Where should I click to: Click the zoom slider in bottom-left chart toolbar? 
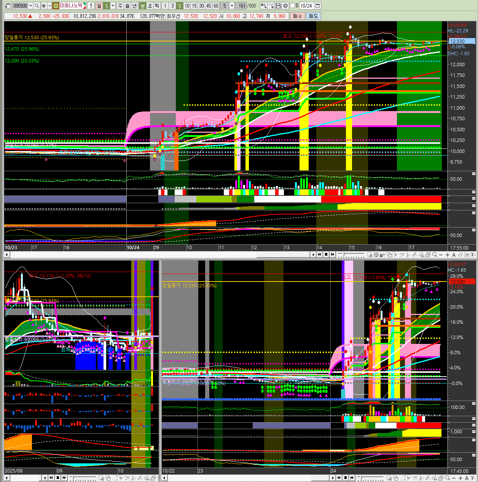[x=83, y=478]
